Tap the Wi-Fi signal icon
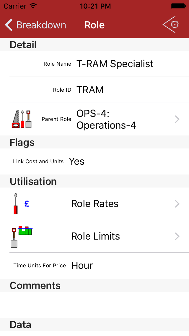This screenshot has height=336, width=189. [33, 6]
